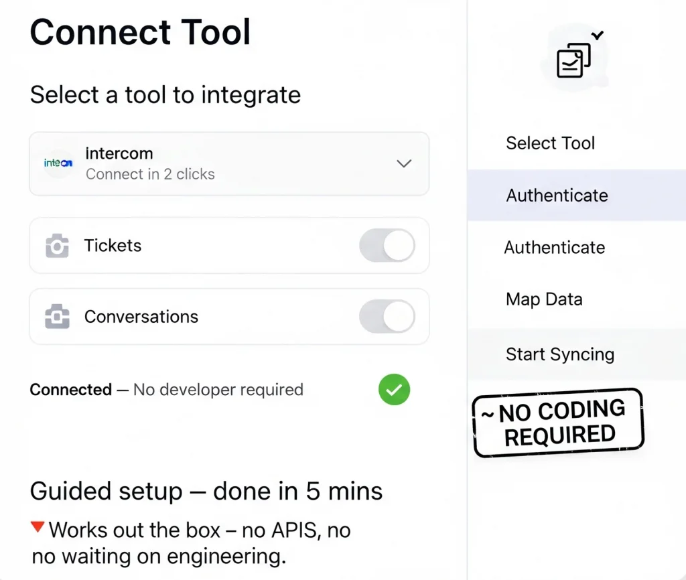Image resolution: width=686 pixels, height=580 pixels.
Task: Click Start Syncing in the sidebar
Action: (x=559, y=354)
